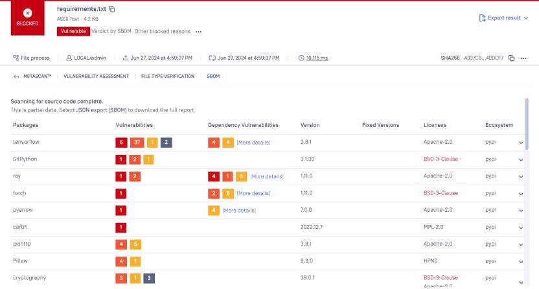The width and height of the screenshot is (539, 289).
Task: Click cryptography grey badge showing 3
Action: 149,279
